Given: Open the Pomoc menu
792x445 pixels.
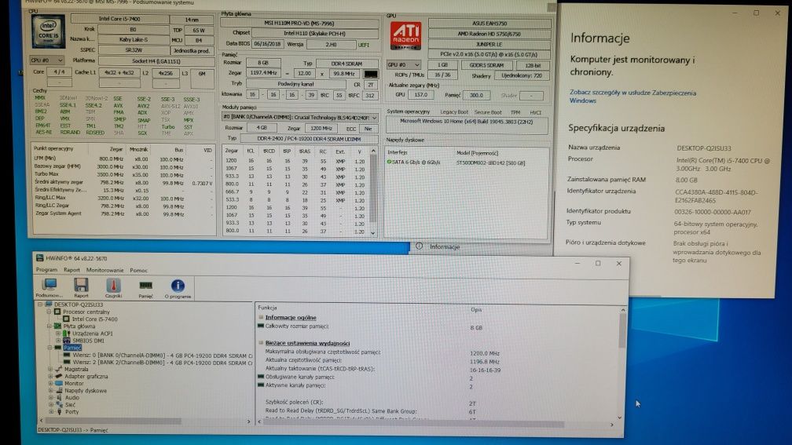Looking at the screenshot, I should pyautogui.click(x=138, y=270).
